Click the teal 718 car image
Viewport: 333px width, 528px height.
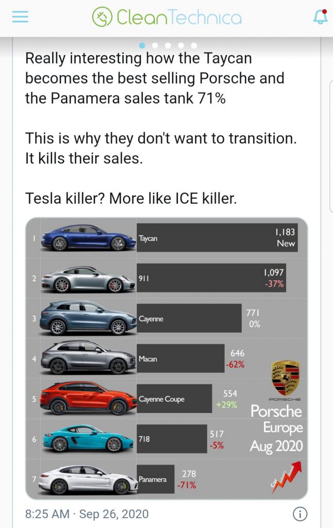pos(88,439)
